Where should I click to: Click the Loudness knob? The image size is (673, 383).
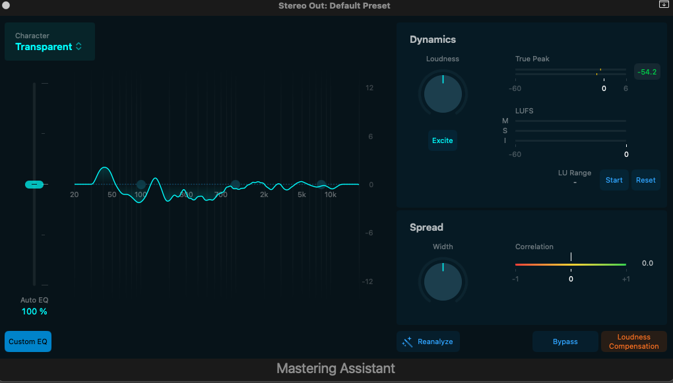443,94
